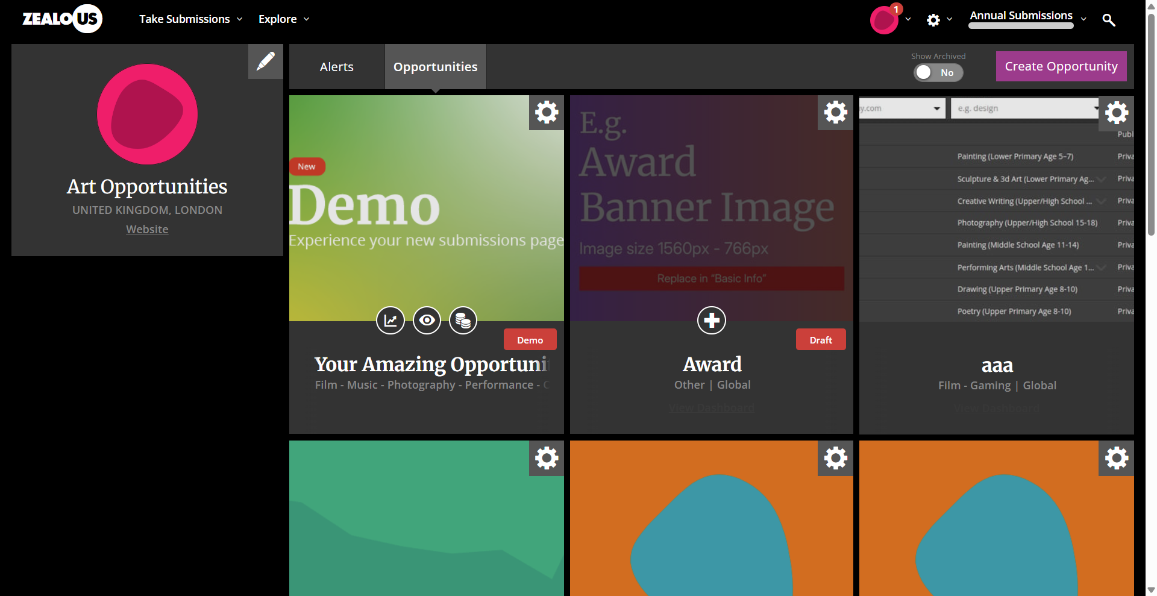1157x596 pixels.
Task: Open the Annual Submissions dropdown
Action: click(1027, 17)
